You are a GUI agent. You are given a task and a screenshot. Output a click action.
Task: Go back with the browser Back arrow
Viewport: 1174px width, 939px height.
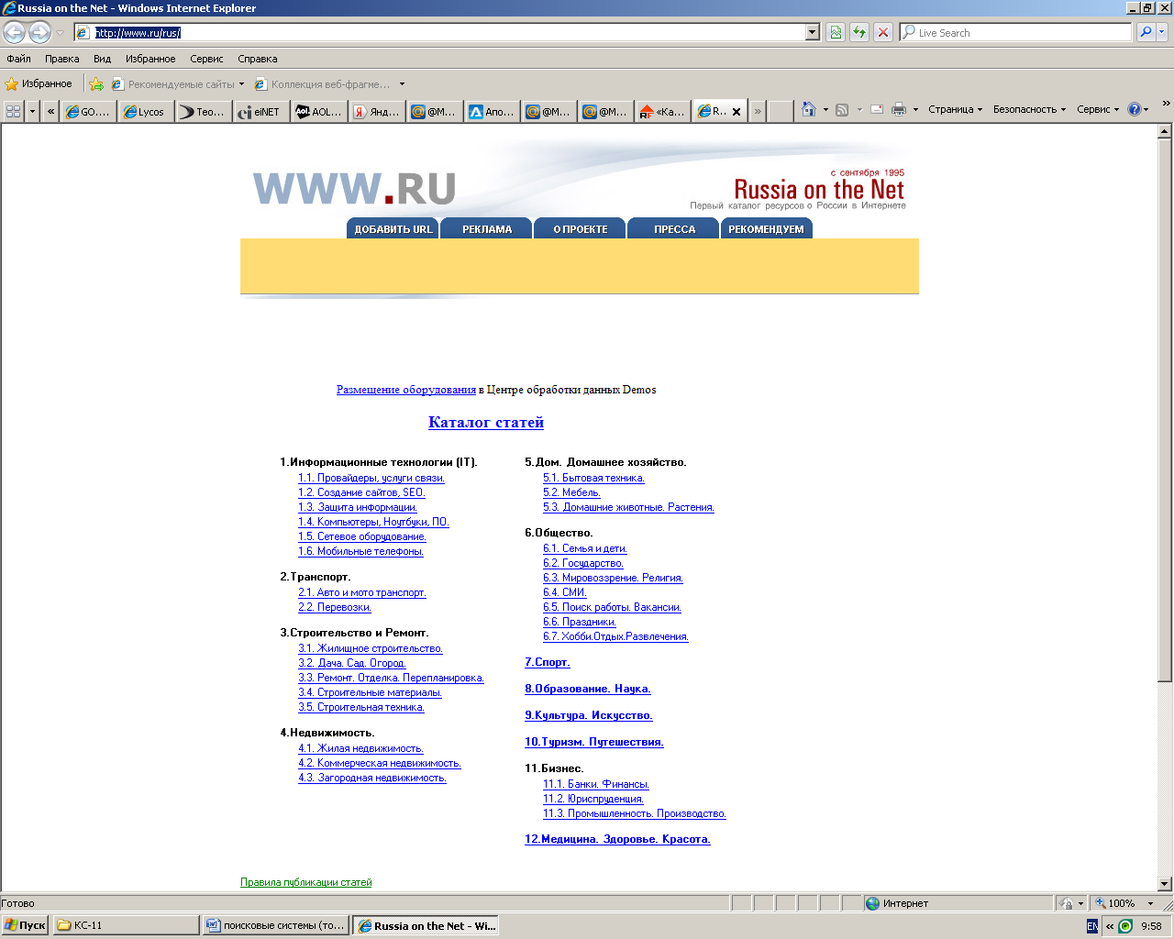pyautogui.click(x=15, y=32)
